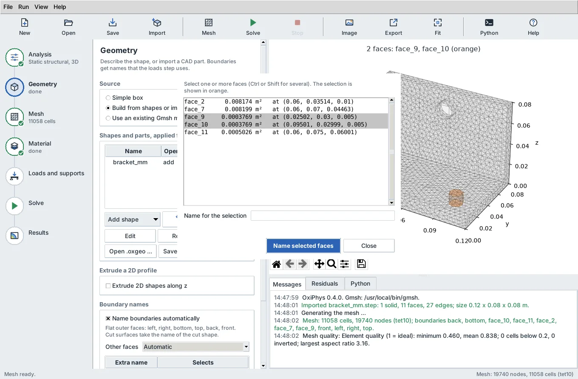Start the solver with the Solve icon

(253, 27)
